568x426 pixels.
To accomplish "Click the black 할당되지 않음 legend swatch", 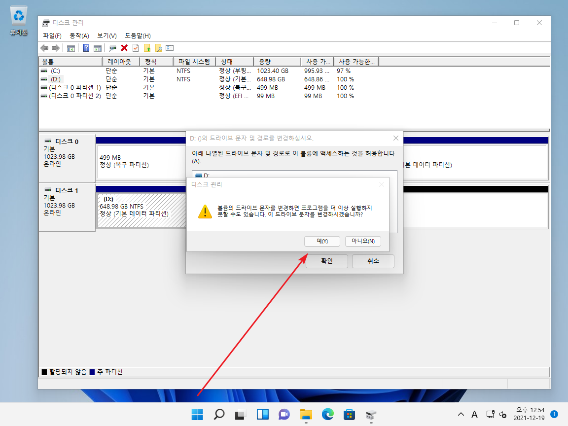I will [44, 372].
